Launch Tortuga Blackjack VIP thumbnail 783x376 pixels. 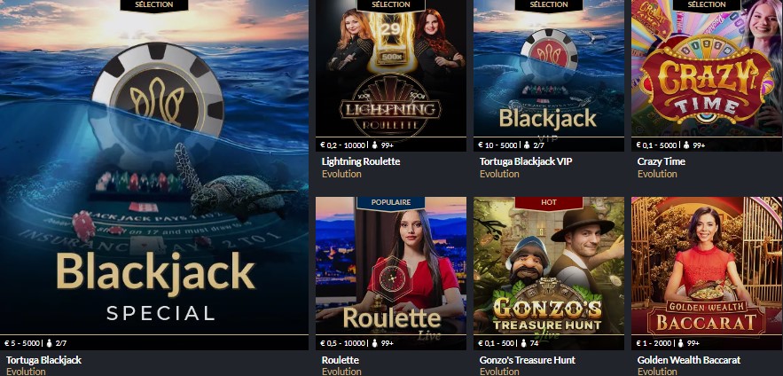[549, 68]
